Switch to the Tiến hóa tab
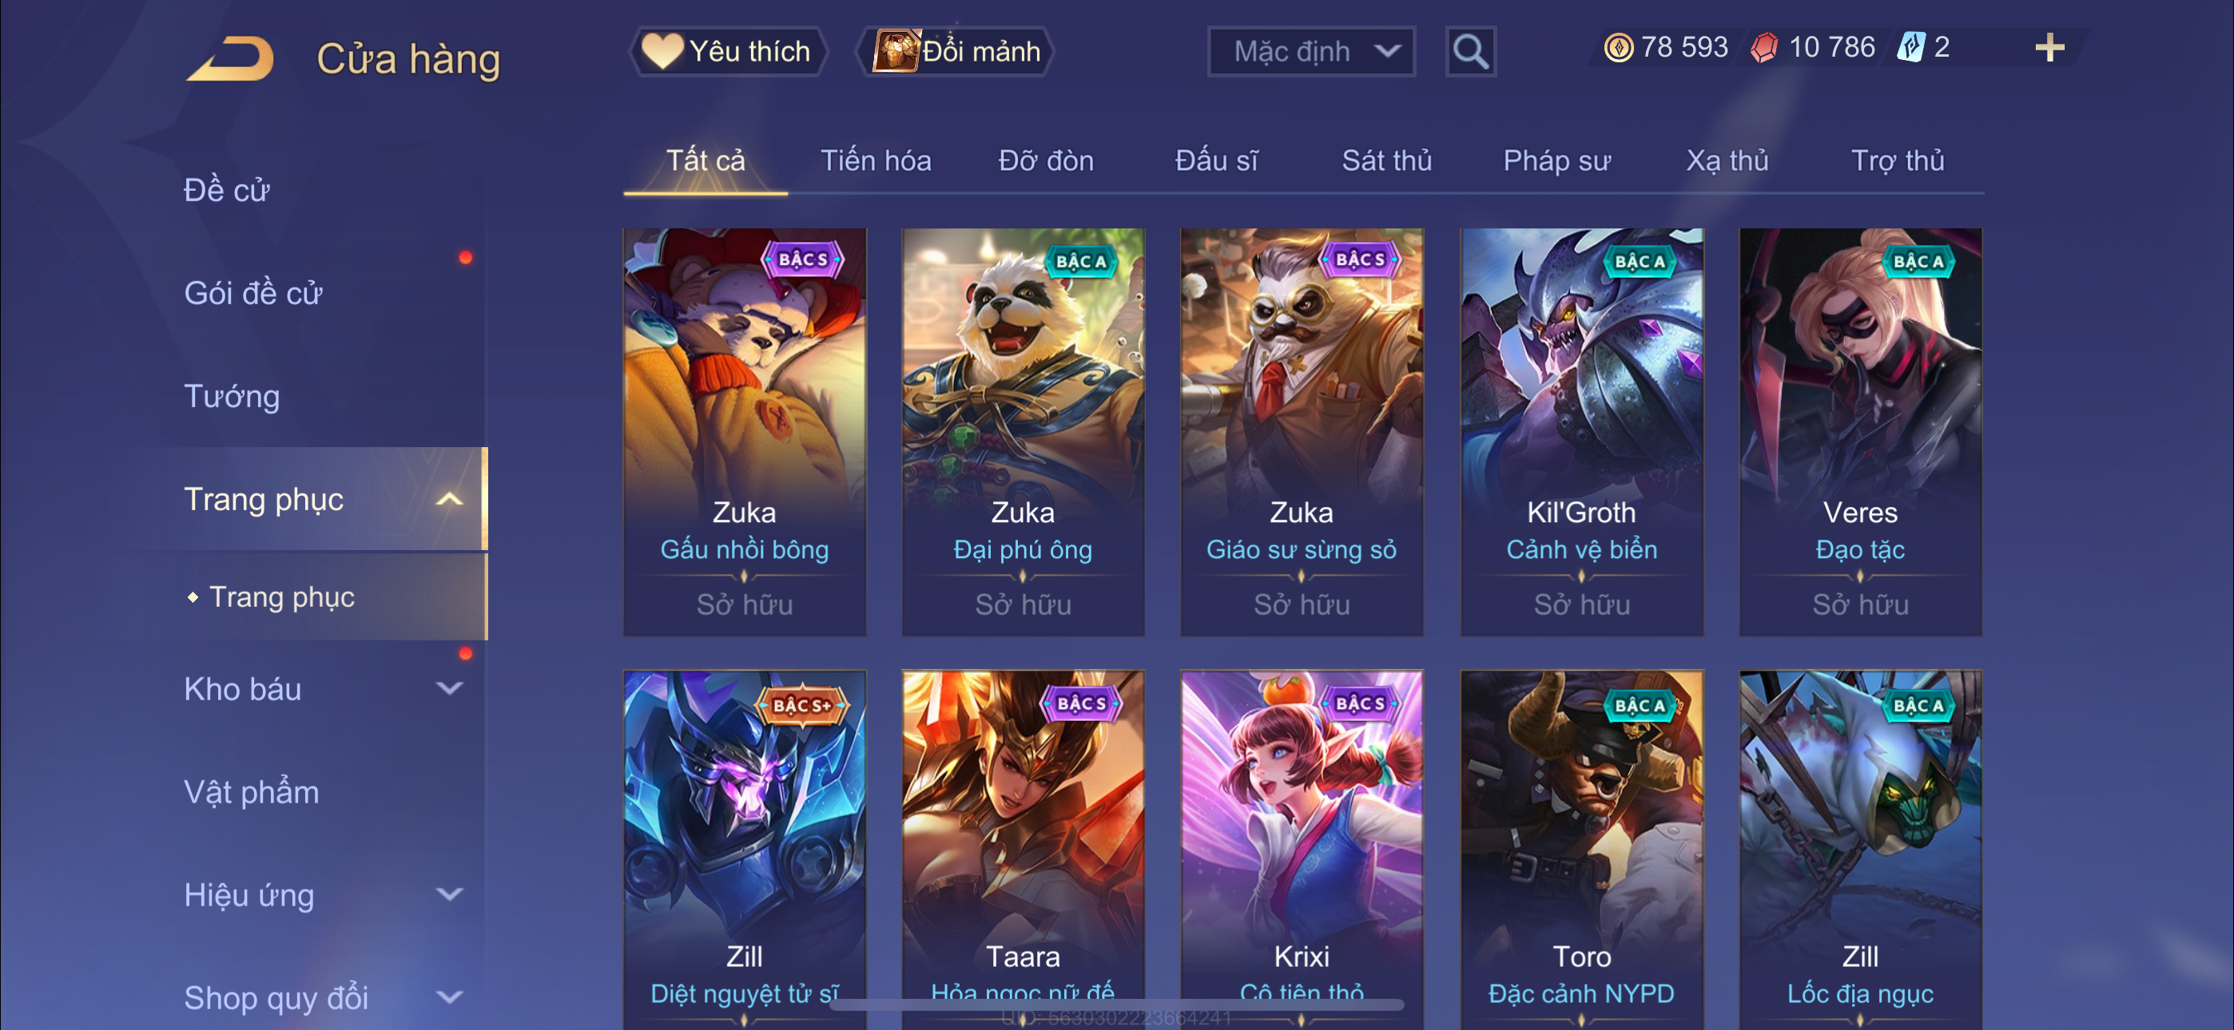This screenshot has width=2234, height=1030. coord(876,160)
